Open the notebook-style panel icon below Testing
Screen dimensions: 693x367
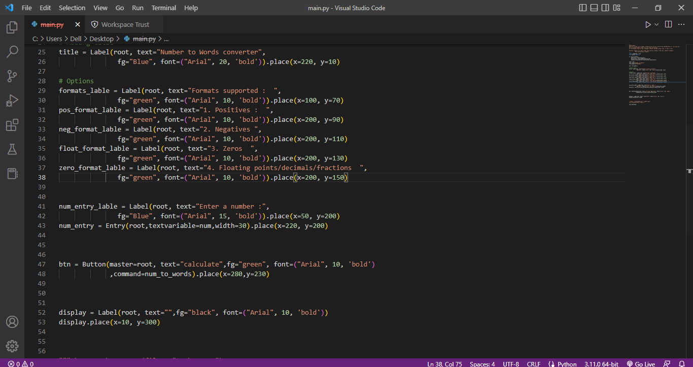pos(12,174)
